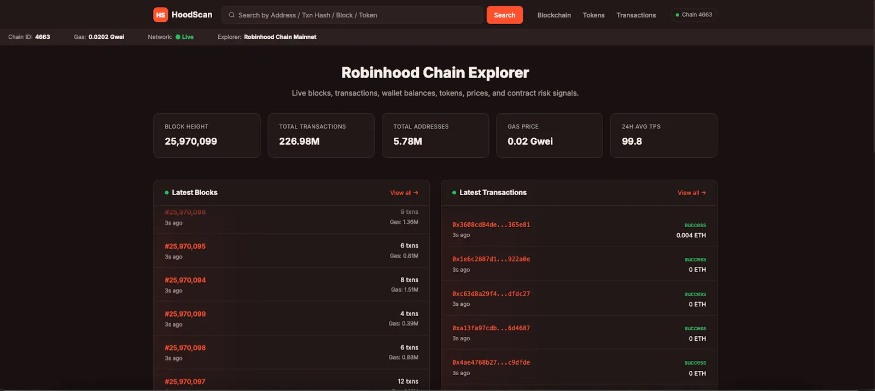Click the HoodScan brand name
Screen dimensions: 875x391
coord(191,15)
